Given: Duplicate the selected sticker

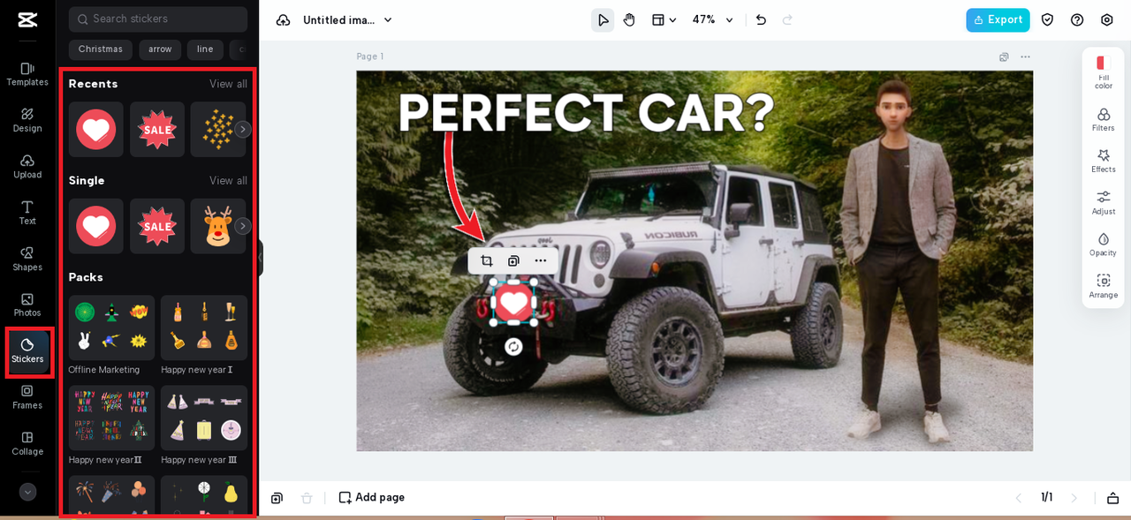Looking at the screenshot, I should (x=513, y=260).
